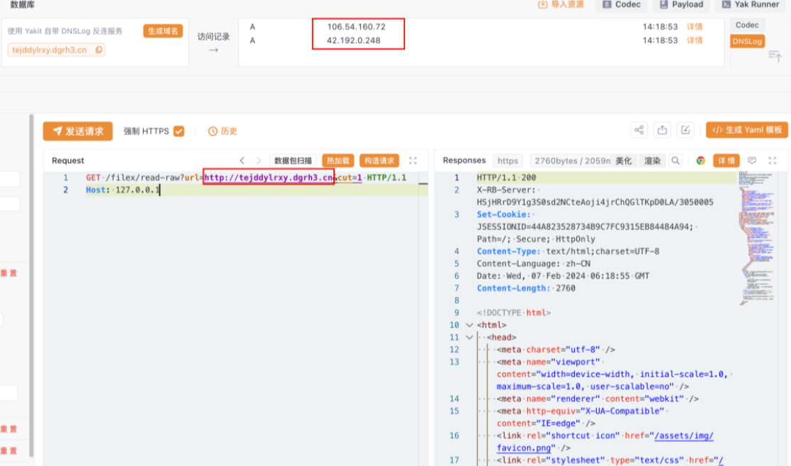Select the Codec side tab
791x466 pixels.
(747, 25)
